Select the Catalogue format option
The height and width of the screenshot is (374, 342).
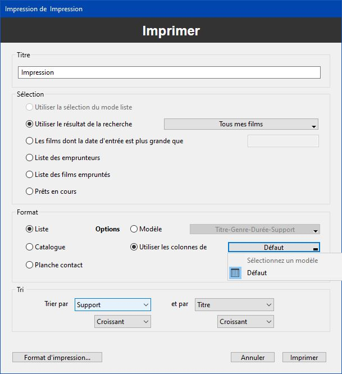pyautogui.click(x=30, y=247)
